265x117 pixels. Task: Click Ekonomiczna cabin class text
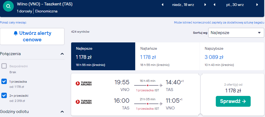coord(46,11)
